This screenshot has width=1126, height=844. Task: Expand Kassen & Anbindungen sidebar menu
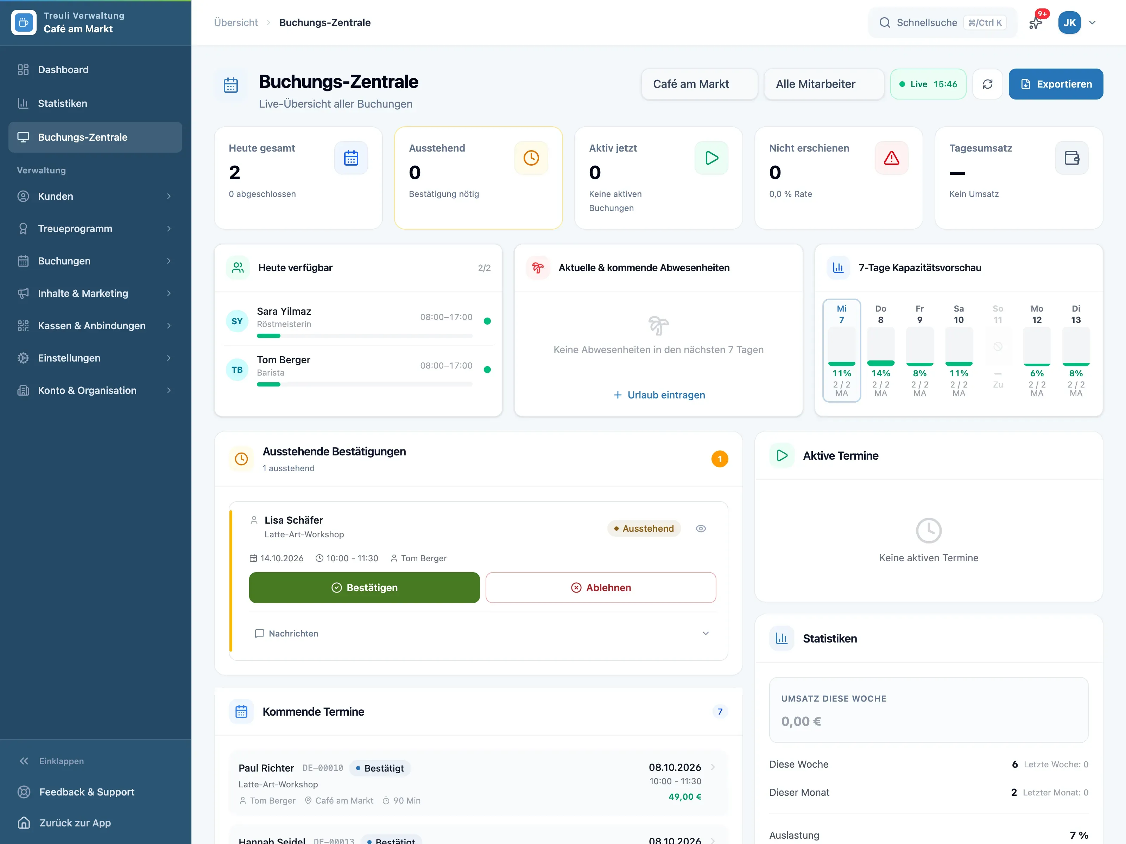pyautogui.click(x=95, y=326)
